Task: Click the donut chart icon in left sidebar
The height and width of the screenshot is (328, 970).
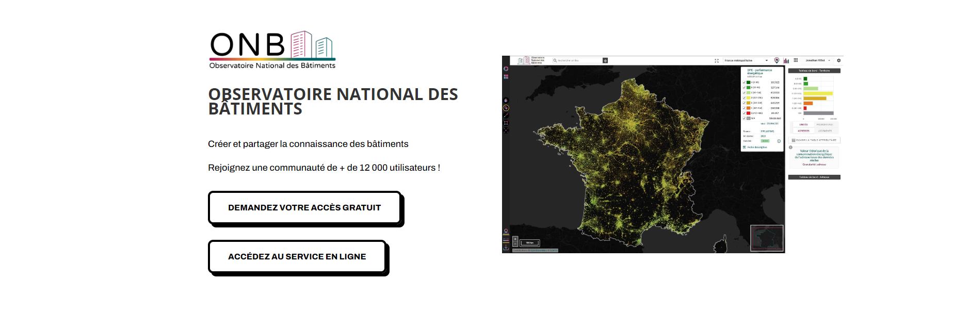Action: click(x=506, y=69)
